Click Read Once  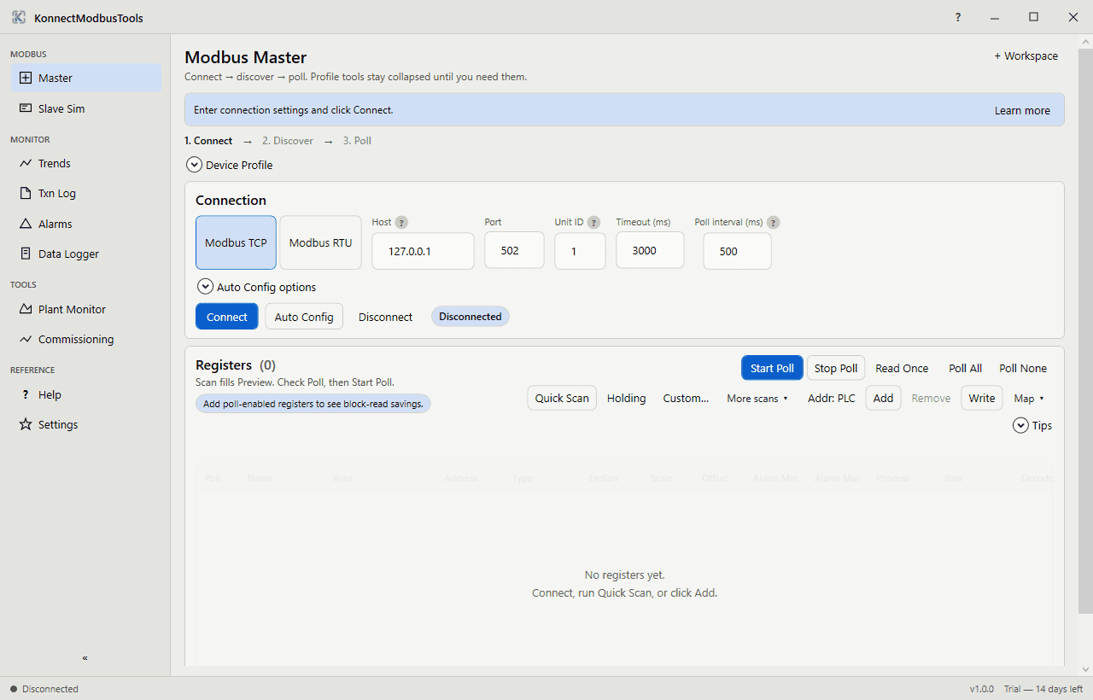click(x=902, y=368)
